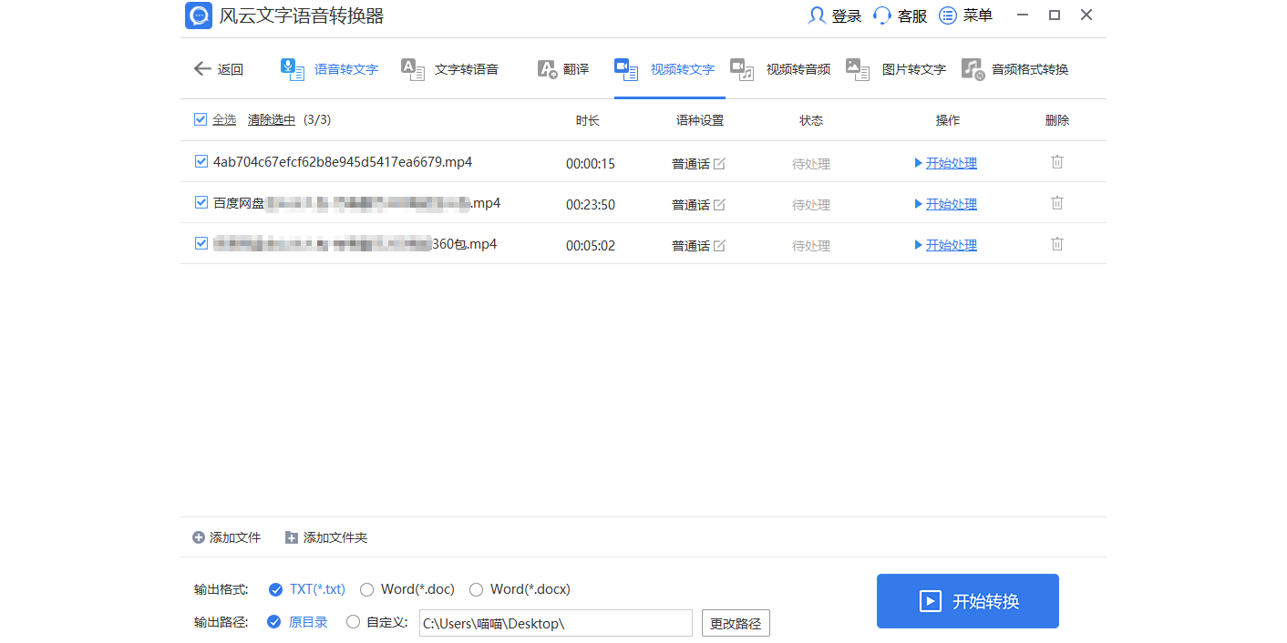The image size is (1287, 643).
Task: Add a folder via 添加文件夹 icon
Action: tap(292, 537)
